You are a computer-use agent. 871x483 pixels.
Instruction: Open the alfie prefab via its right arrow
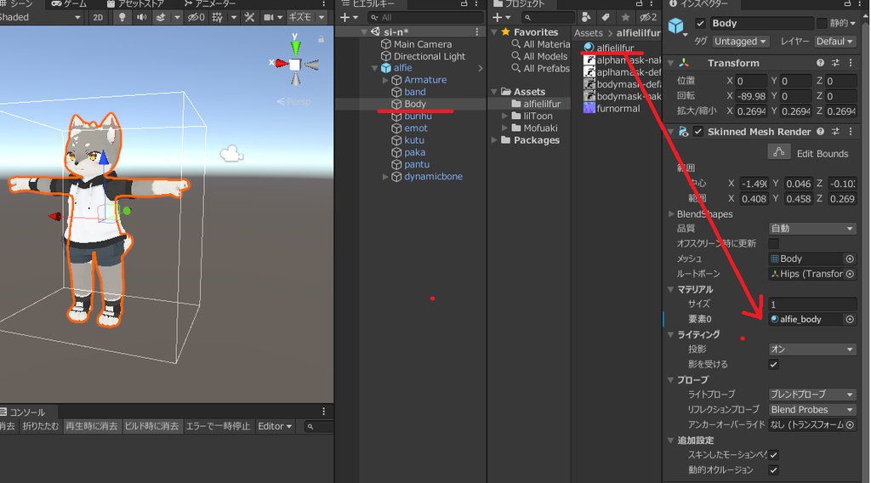coord(480,68)
